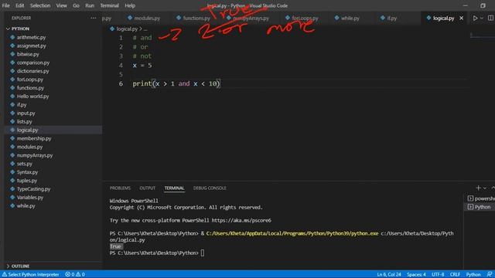Change encoding via UTF-8 indicator

coord(438,275)
